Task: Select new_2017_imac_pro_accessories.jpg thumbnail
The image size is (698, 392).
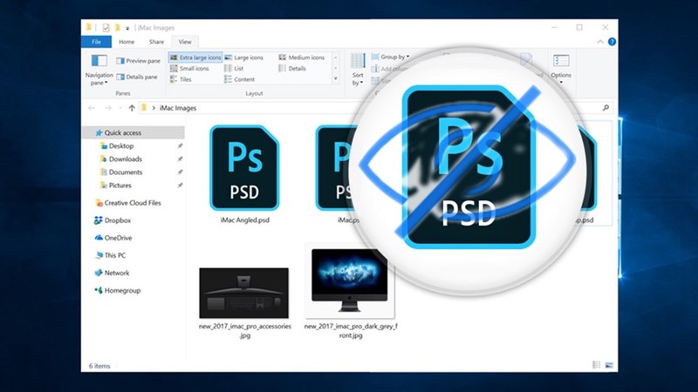Action: [244, 293]
